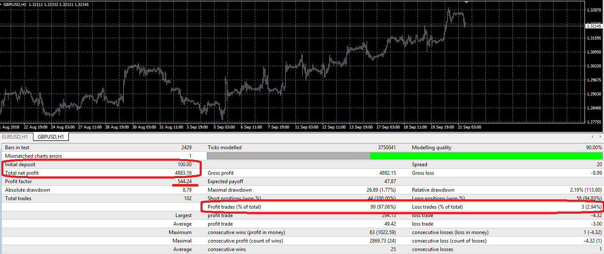Viewport: 604px width, 254px height.
Task: Click the Maximal drawdown label
Action: pos(230,190)
